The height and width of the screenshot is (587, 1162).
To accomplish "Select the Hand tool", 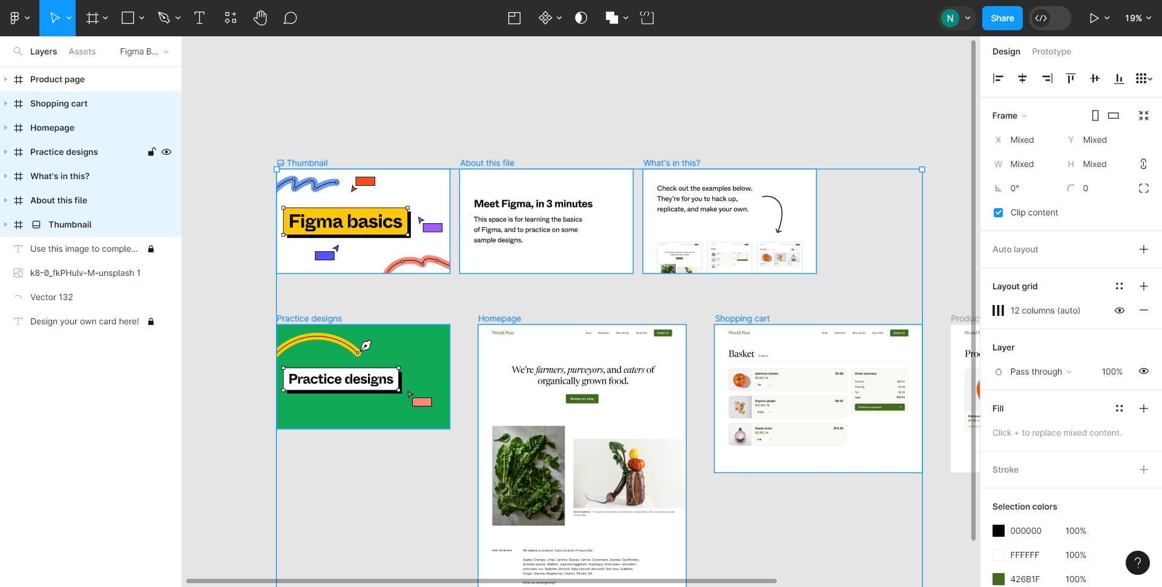I will (x=260, y=18).
